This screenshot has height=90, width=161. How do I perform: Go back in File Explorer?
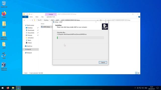click(x=24, y=20)
